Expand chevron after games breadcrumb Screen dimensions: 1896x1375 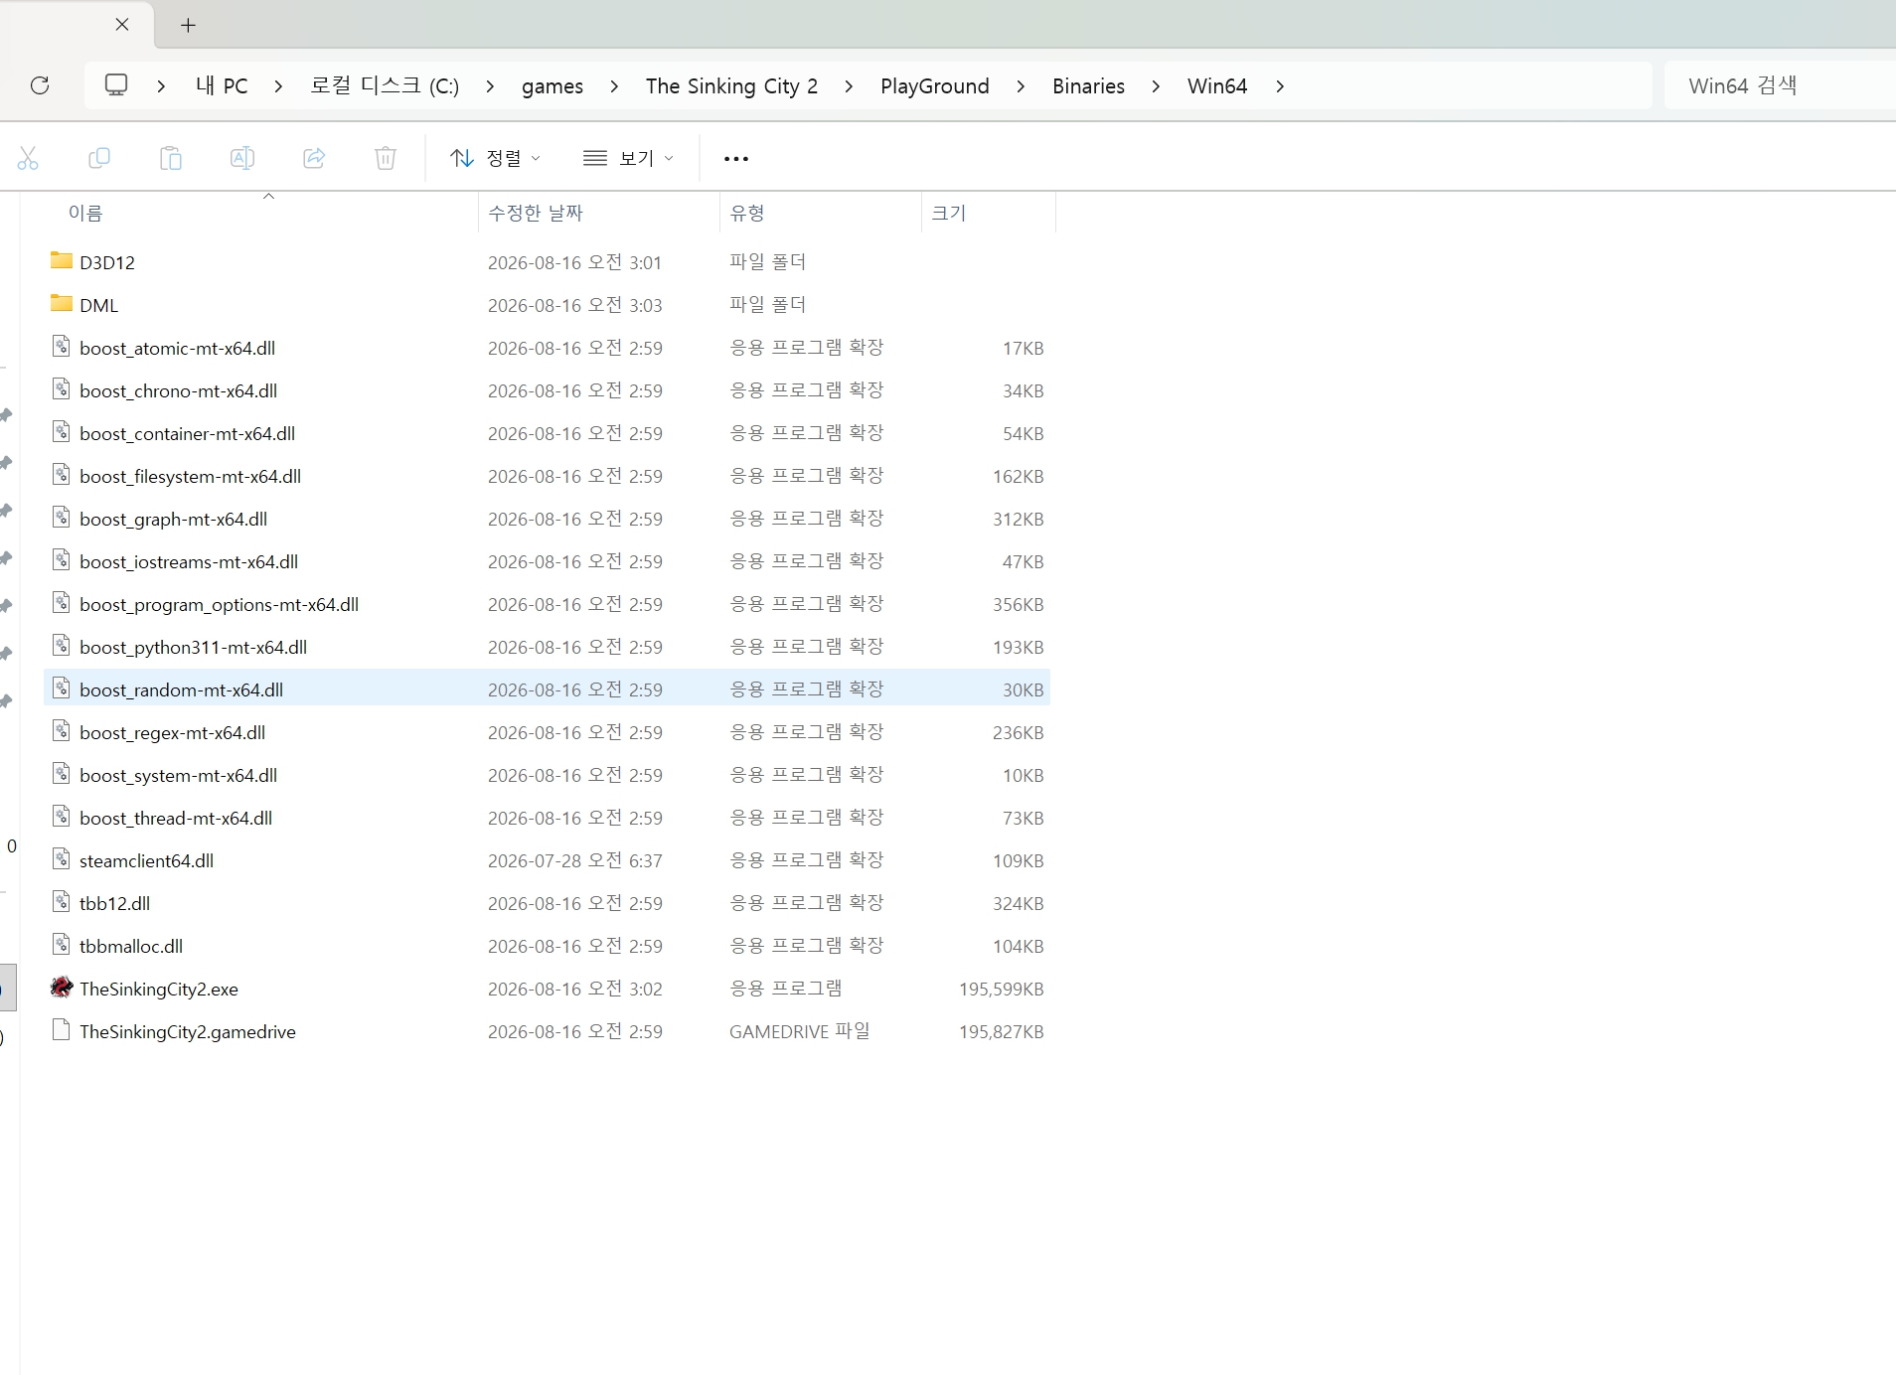pyautogui.click(x=614, y=86)
